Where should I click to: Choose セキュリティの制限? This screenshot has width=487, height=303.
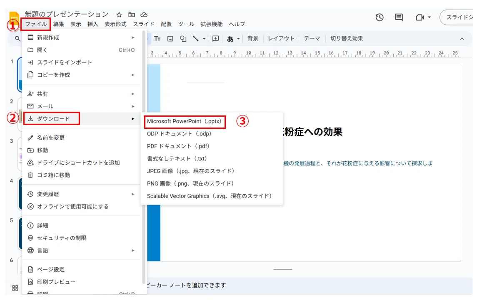click(x=82, y=238)
